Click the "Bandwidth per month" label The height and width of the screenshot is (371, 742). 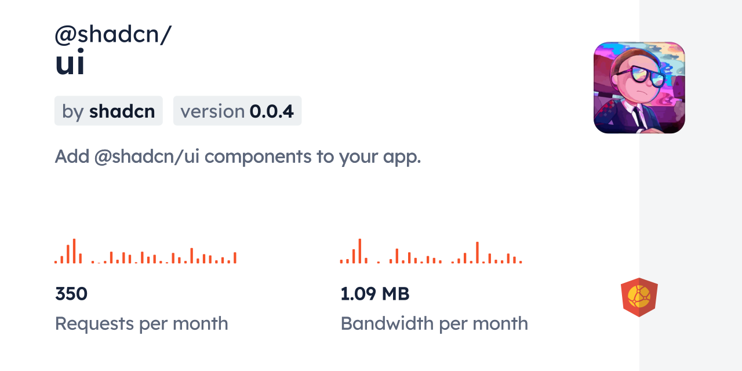pos(434,323)
